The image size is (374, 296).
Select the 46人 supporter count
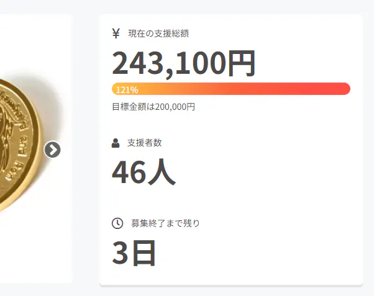tap(144, 173)
